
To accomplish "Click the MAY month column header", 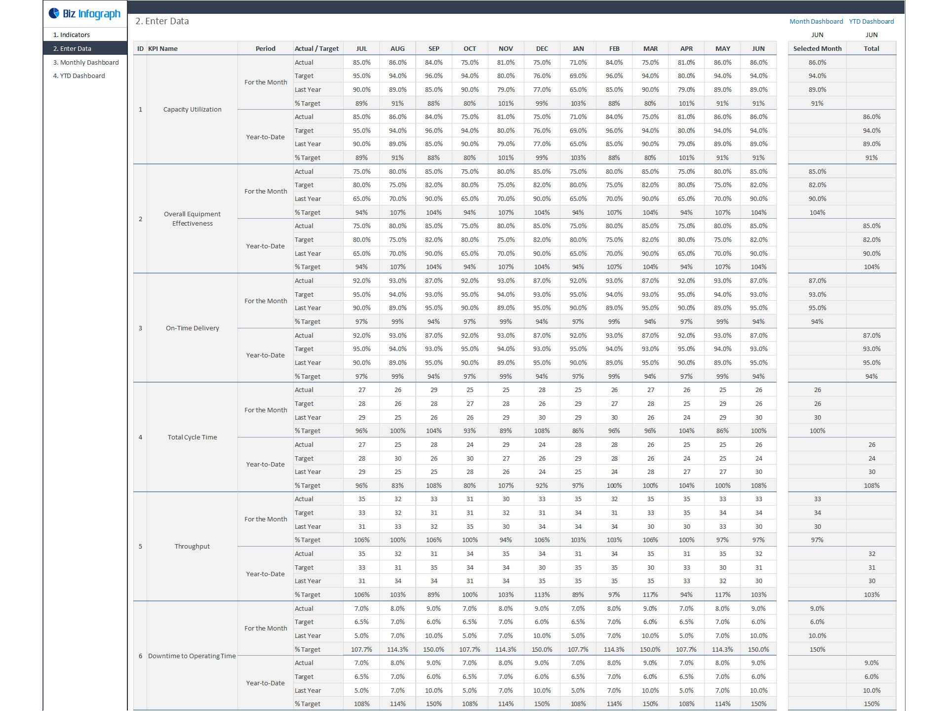I will [x=722, y=48].
